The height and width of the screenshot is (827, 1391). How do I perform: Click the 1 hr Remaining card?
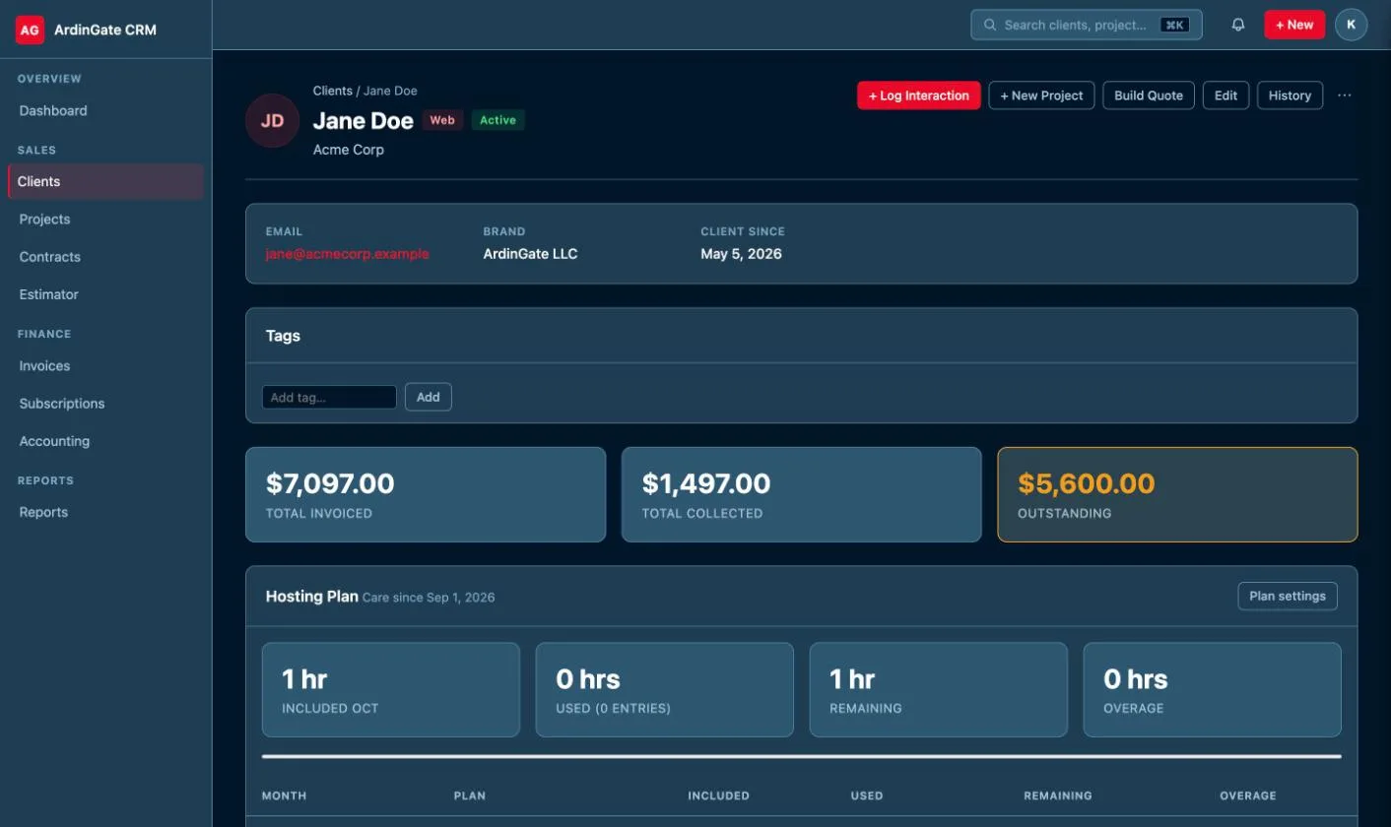point(939,689)
